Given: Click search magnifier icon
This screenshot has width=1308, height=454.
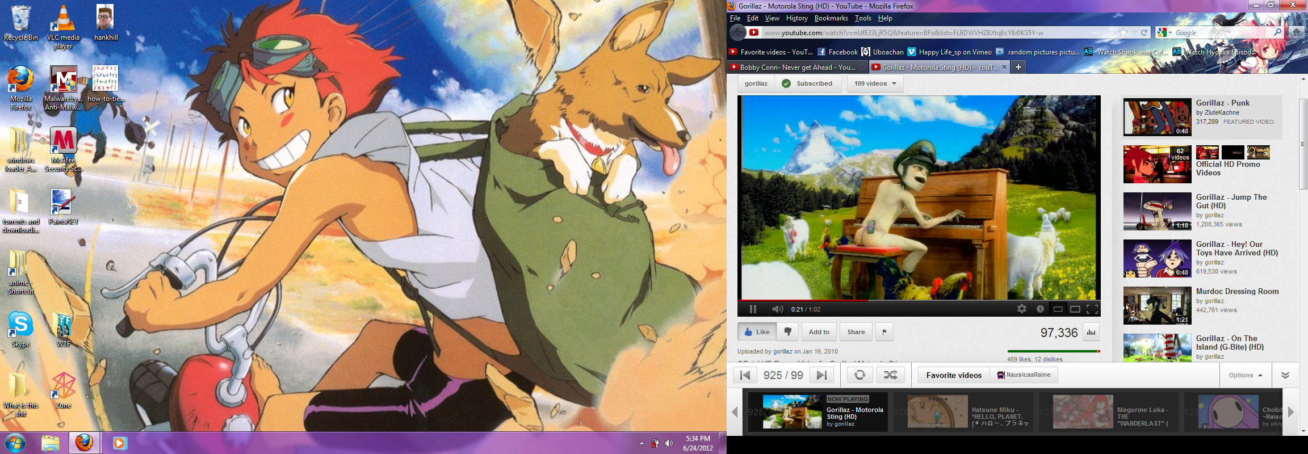Looking at the screenshot, I should coord(1277,32).
